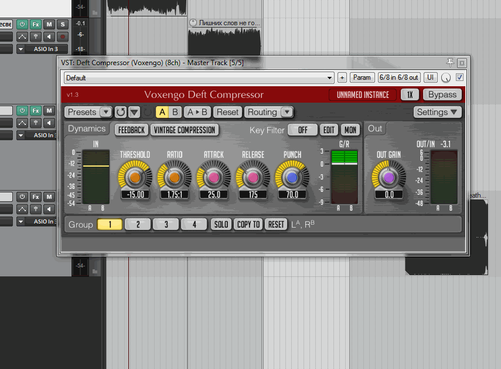
Task: Arm the top track for recording
Action: 63,36
